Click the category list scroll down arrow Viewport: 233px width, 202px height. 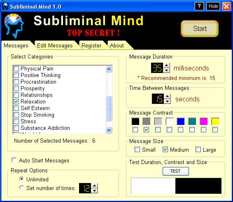(109, 130)
